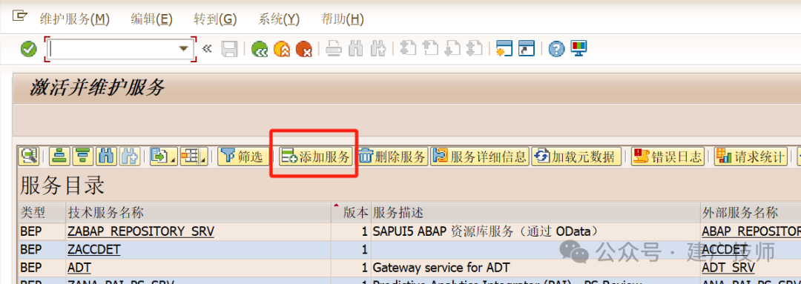
Task: Sort descending in service catalog toolbar
Action: [83, 156]
